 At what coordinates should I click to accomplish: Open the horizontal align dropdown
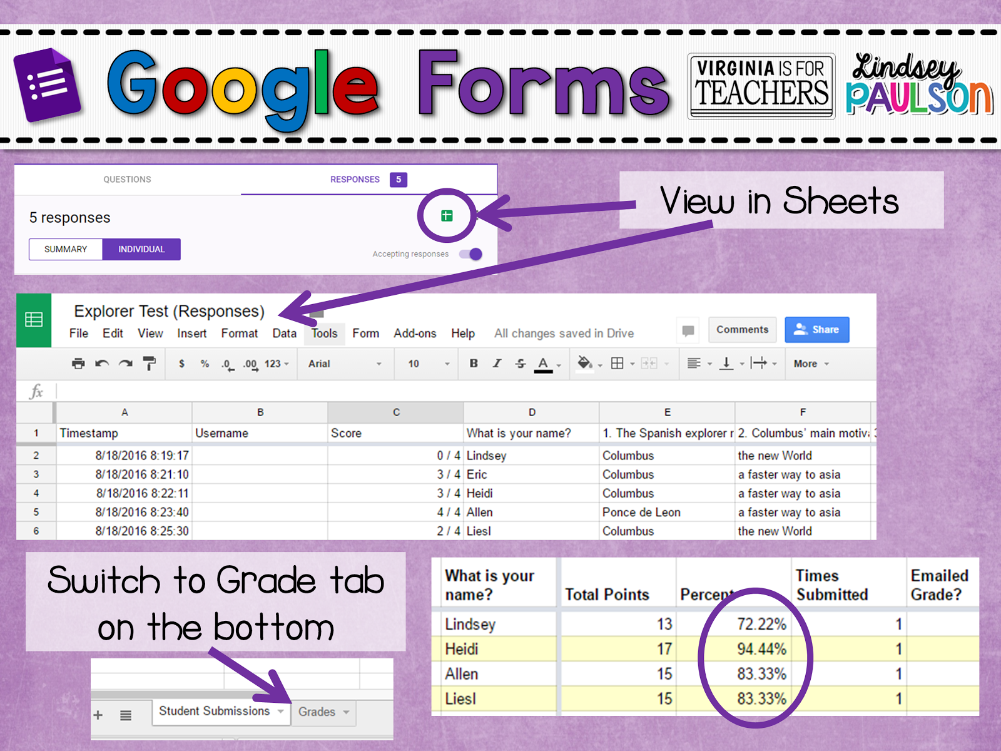pos(699,364)
